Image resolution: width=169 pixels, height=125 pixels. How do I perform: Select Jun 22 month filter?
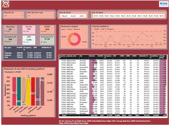[x=73, y=16]
